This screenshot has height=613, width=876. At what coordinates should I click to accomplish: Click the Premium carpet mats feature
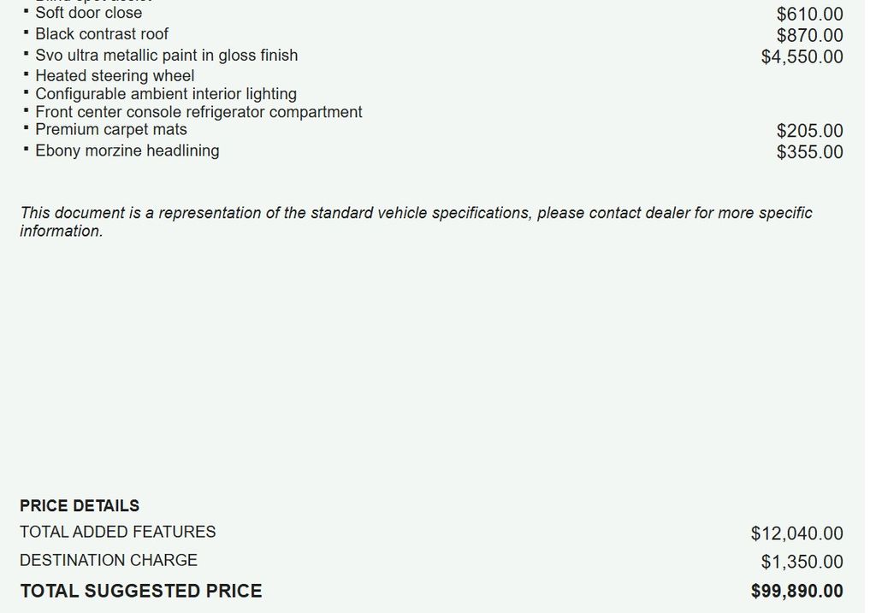(111, 130)
